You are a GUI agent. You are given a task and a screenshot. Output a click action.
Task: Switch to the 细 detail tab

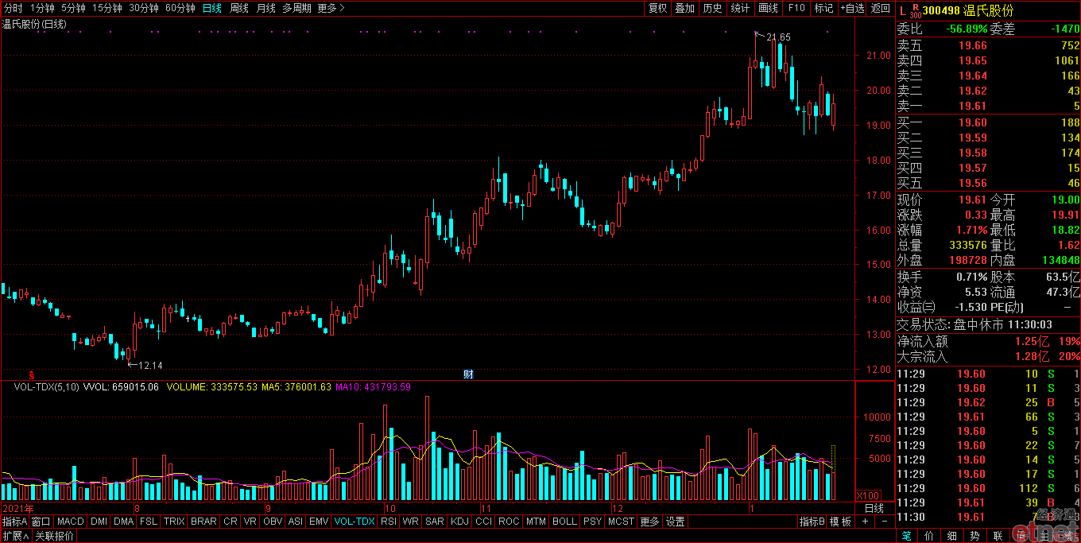(x=952, y=535)
